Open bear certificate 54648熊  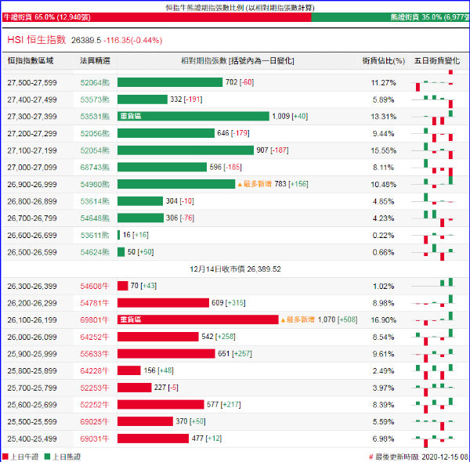pos(95,218)
